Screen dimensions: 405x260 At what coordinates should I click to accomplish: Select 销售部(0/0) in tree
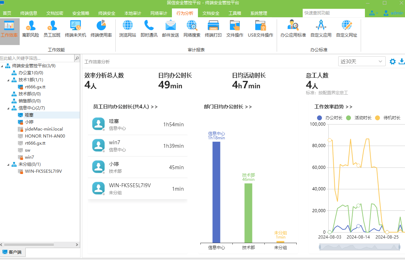[x=30, y=101]
